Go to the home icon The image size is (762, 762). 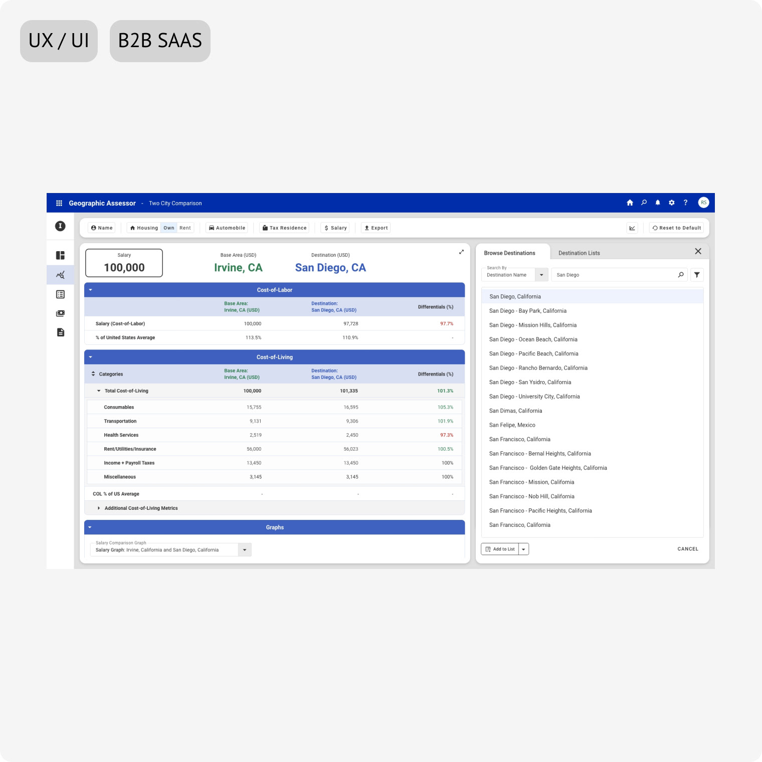pos(630,203)
